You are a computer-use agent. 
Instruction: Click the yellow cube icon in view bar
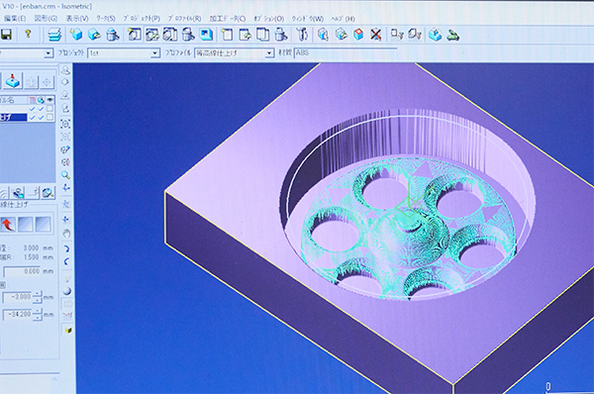[67, 331]
